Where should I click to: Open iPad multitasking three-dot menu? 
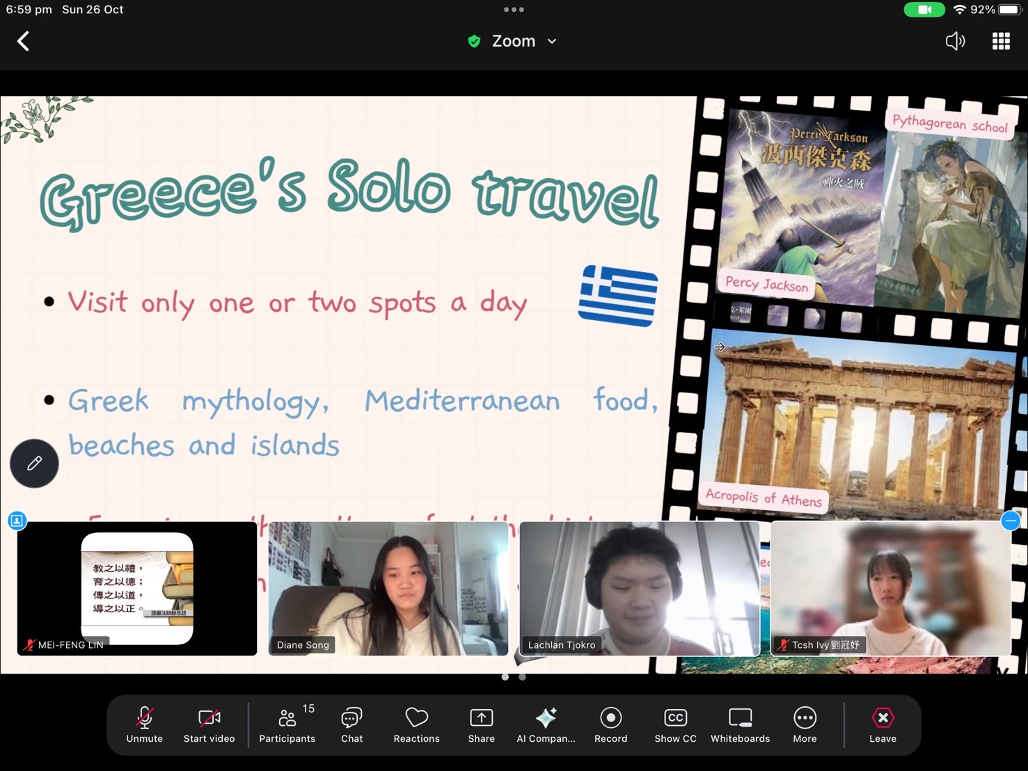pyautogui.click(x=514, y=10)
